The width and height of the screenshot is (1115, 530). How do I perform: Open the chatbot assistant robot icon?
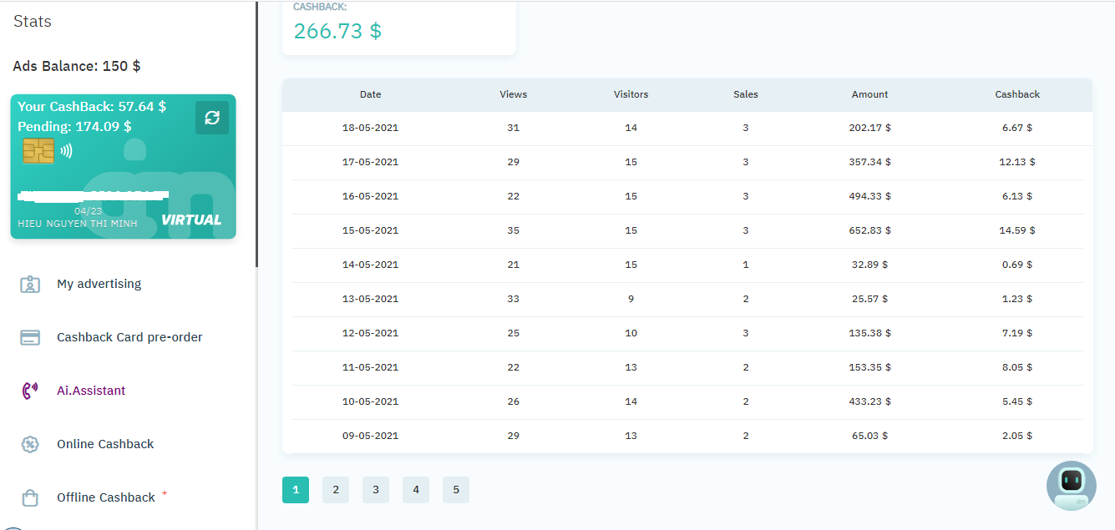[x=1071, y=485]
